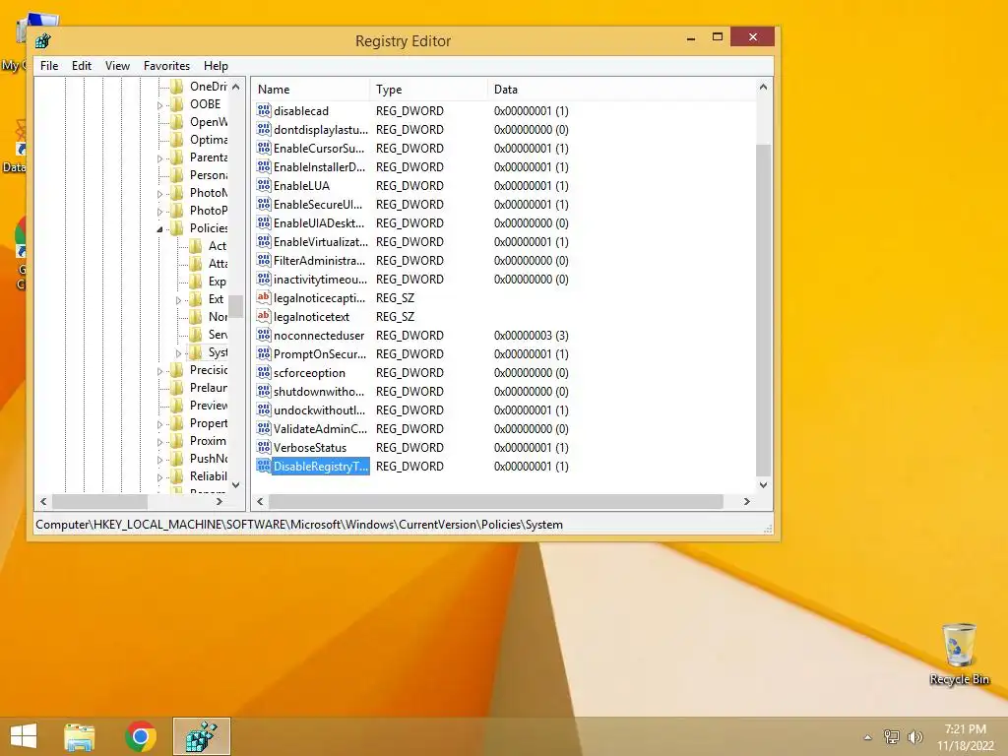Click the EnableSecureUI... value icon
The width and height of the screenshot is (1008, 756).
264,204
